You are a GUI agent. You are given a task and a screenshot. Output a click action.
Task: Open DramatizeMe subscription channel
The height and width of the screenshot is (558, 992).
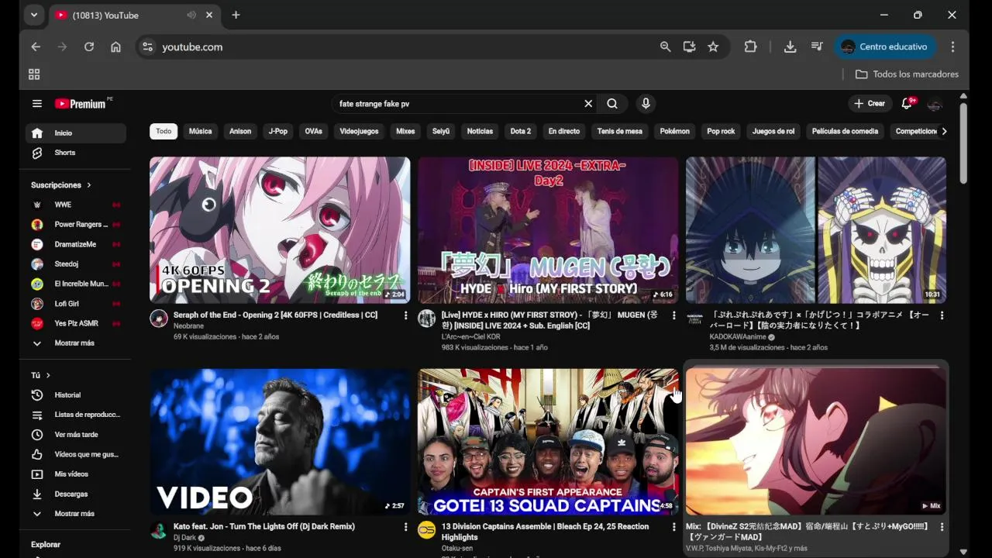(76, 244)
